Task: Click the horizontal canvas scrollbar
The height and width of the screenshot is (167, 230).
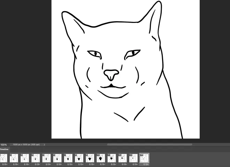Action: point(149,144)
